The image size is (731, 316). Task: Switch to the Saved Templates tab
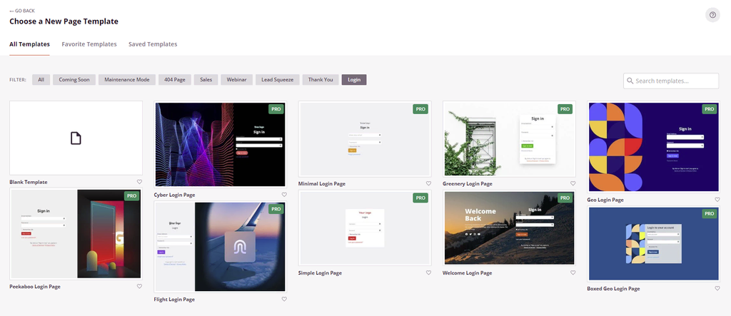click(x=153, y=44)
